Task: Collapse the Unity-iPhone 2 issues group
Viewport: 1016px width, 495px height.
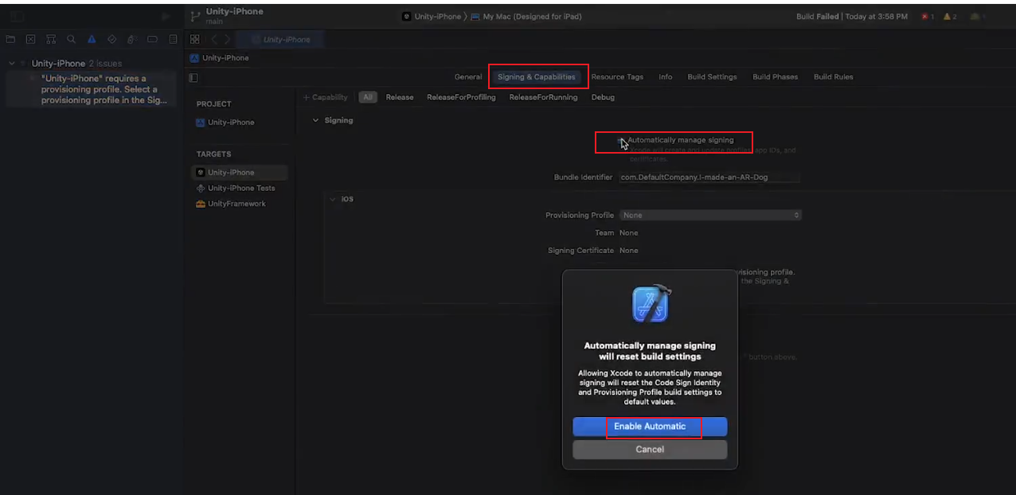Action: click(11, 63)
